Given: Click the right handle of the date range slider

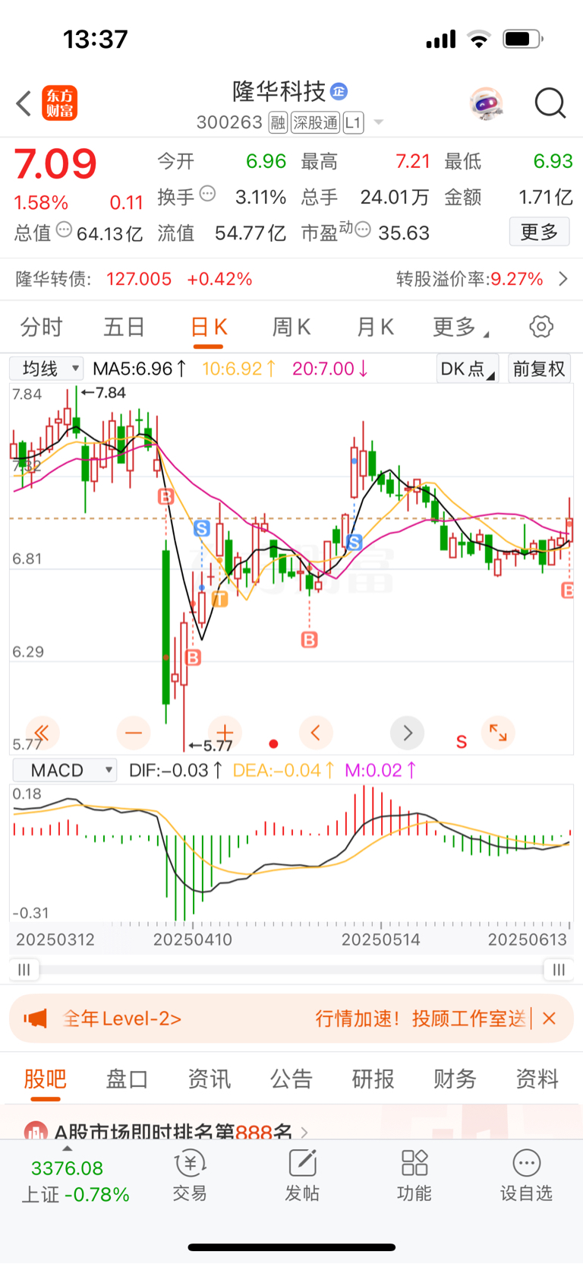Looking at the screenshot, I should 559,969.
